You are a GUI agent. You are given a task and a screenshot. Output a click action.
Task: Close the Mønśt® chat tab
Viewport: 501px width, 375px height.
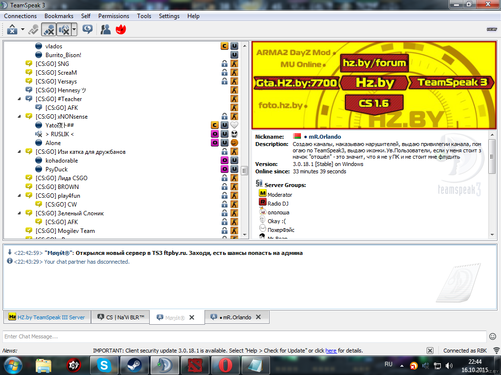192,317
